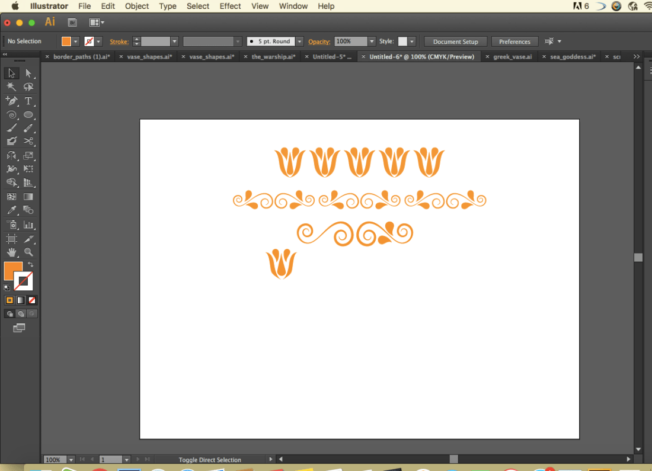Click the Document Setup button

[x=455, y=41]
